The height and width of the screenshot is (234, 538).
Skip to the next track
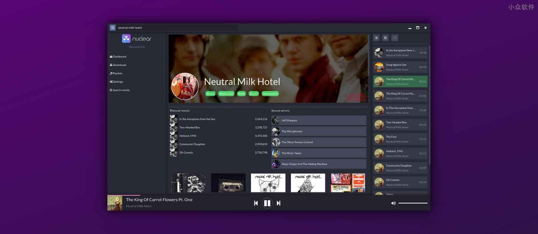(278, 203)
